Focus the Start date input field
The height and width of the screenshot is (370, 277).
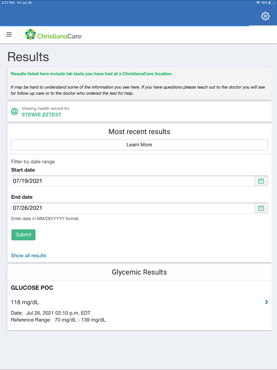[132, 181]
